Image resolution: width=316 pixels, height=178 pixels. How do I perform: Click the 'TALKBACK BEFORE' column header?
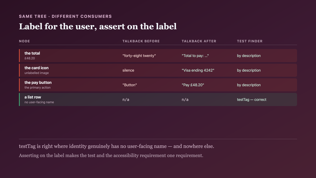(x=141, y=41)
